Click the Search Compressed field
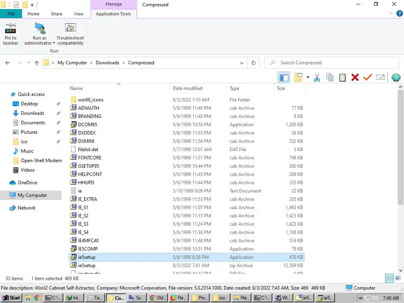The width and height of the screenshot is (404, 303). 331,63
